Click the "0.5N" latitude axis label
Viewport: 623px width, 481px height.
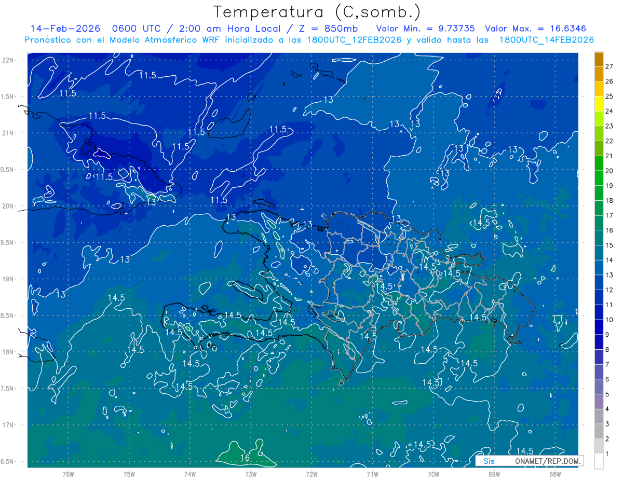(x=8, y=170)
